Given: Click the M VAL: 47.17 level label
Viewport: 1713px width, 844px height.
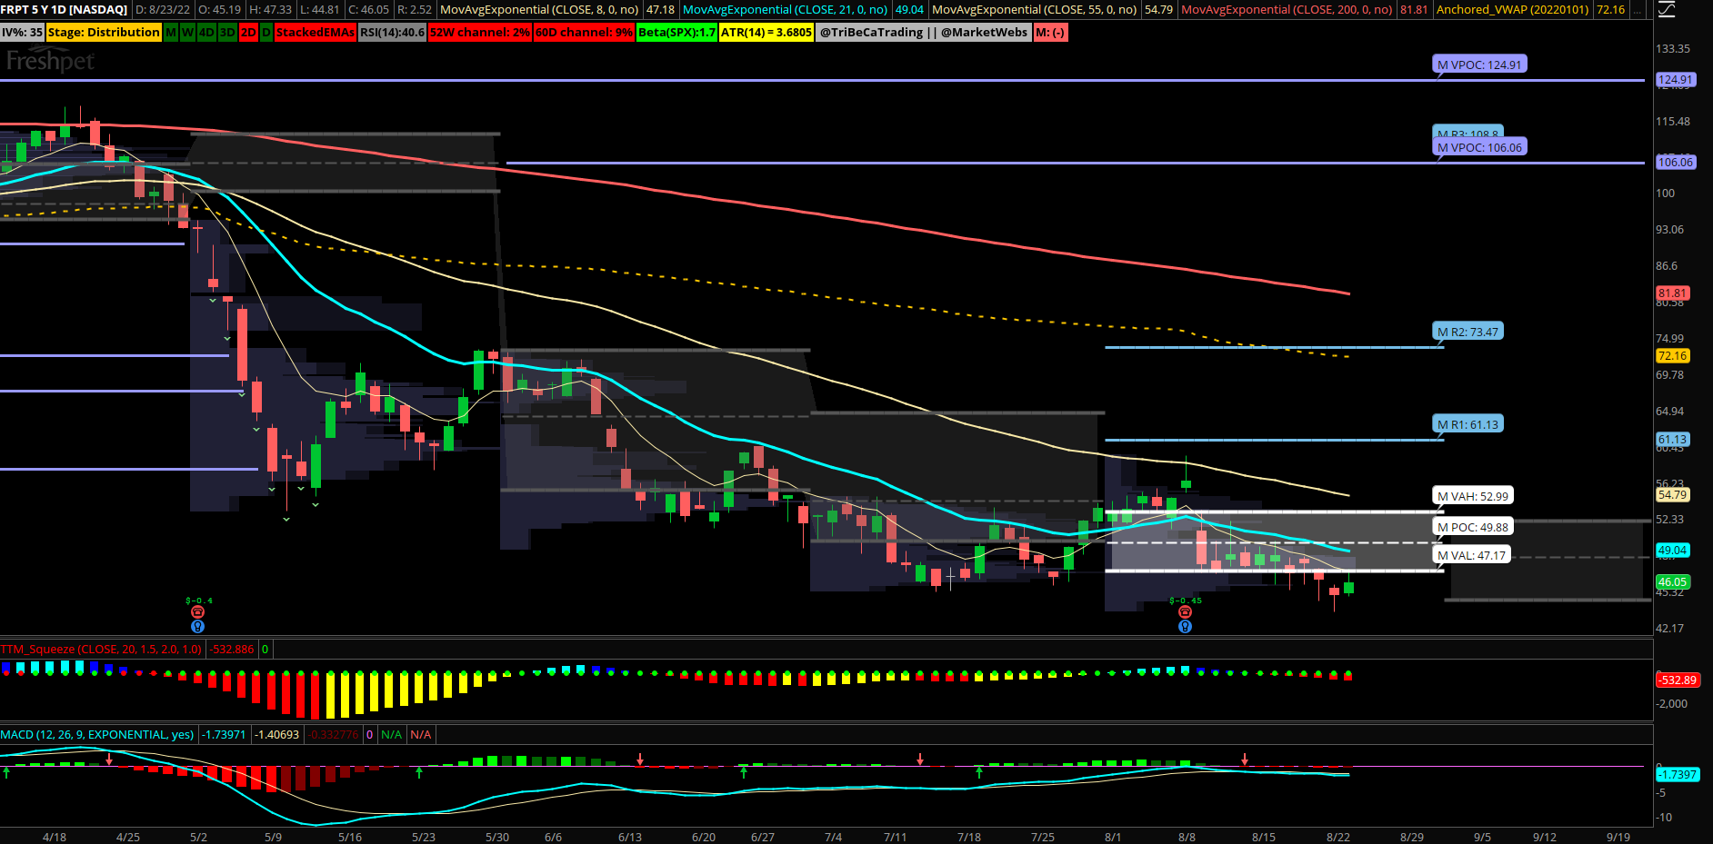Looking at the screenshot, I should click(x=1471, y=555).
